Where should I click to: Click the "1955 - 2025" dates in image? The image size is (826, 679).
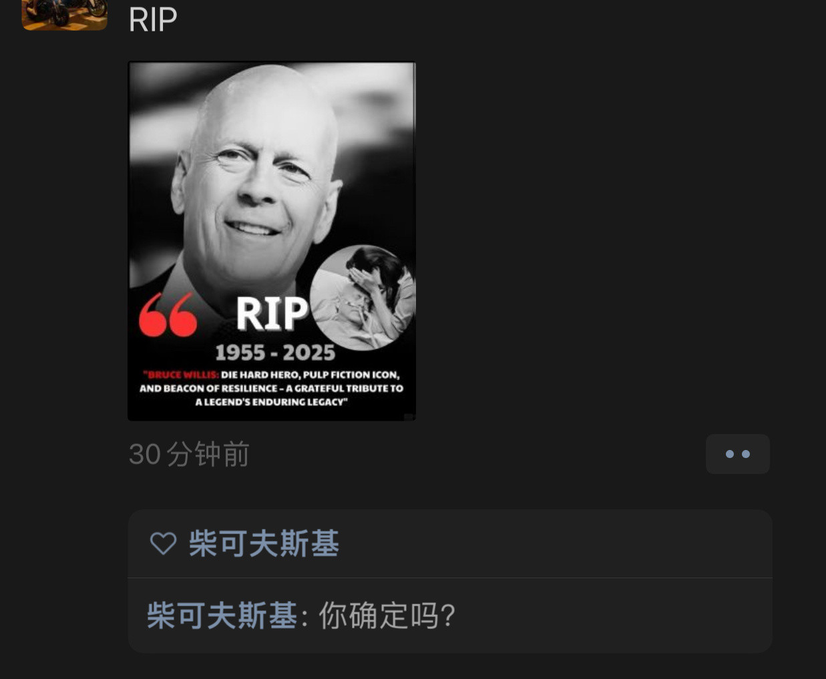[275, 353]
